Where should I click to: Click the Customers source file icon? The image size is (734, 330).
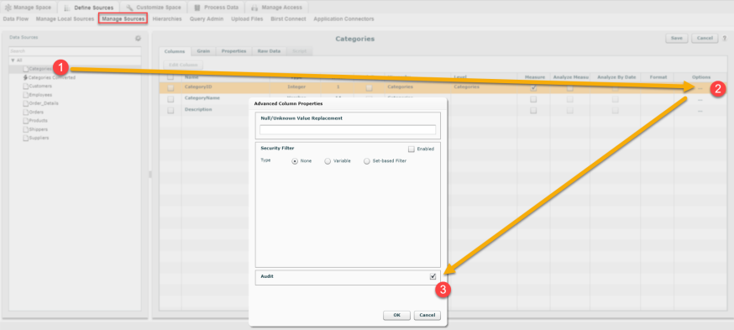tap(26, 86)
